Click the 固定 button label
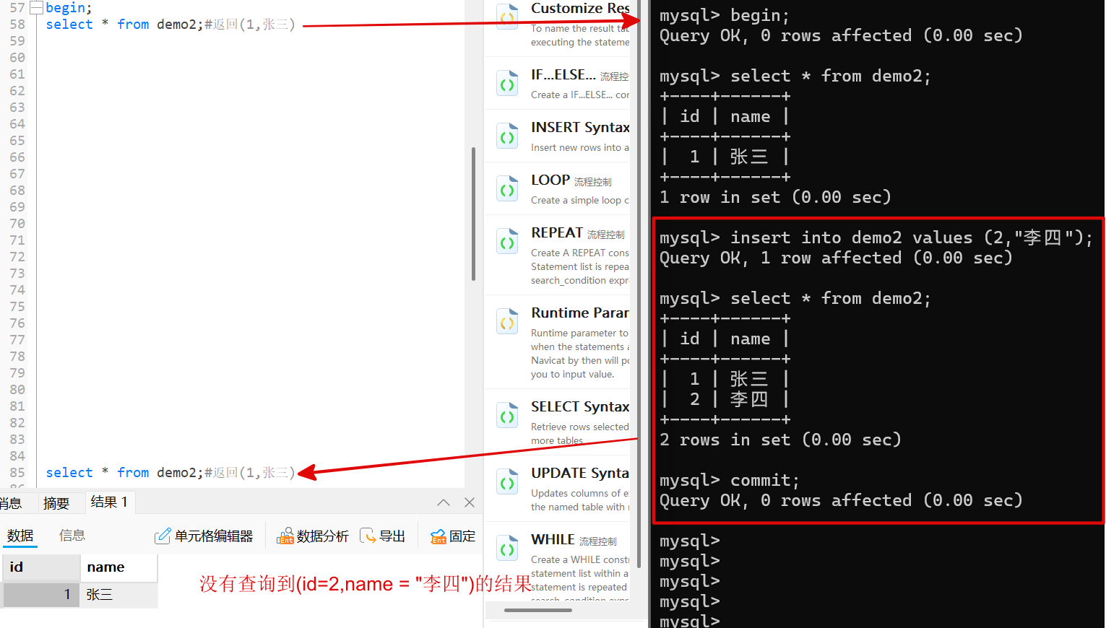 [x=462, y=536]
